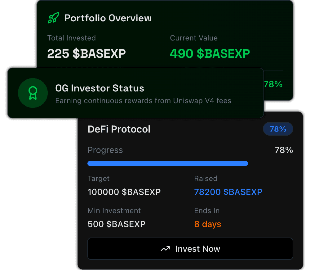The width and height of the screenshot is (310, 270).
Task: Open the Portfolio Overview tab
Action: (108, 18)
